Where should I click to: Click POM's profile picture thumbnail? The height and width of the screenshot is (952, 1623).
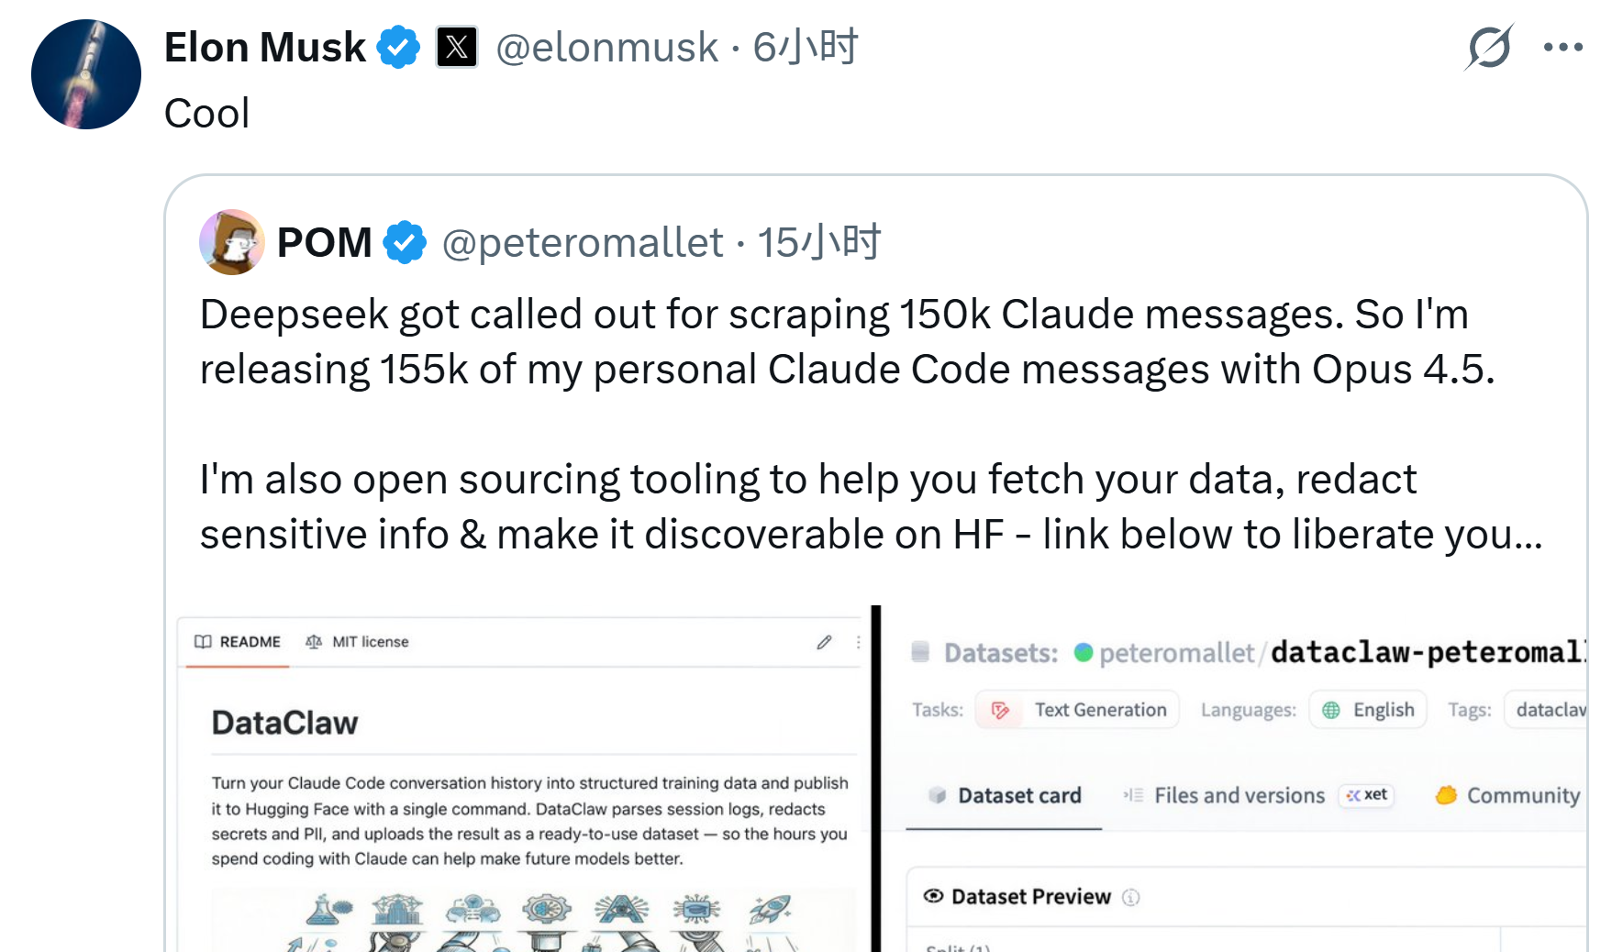tap(232, 241)
